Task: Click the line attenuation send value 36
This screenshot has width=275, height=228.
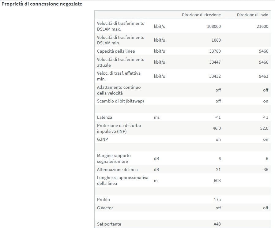Action: click(266, 170)
